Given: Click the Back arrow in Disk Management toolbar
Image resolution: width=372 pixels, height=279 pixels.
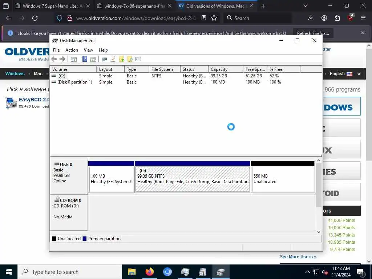Looking at the screenshot, I should (54, 59).
